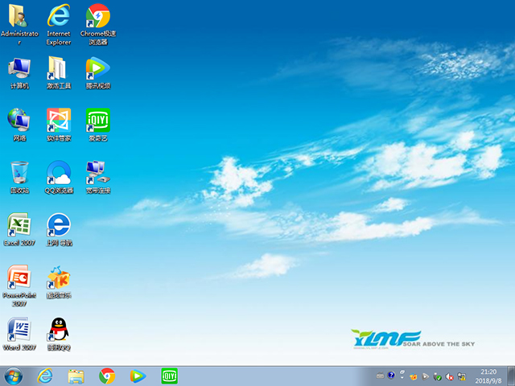Select the Word 2007 shortcut
Screen dimensions: 515x386
(x=19, y=331)
